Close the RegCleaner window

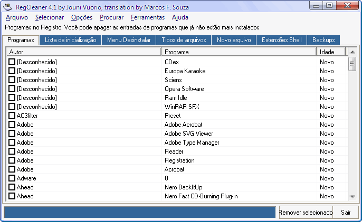pos(347,5)
